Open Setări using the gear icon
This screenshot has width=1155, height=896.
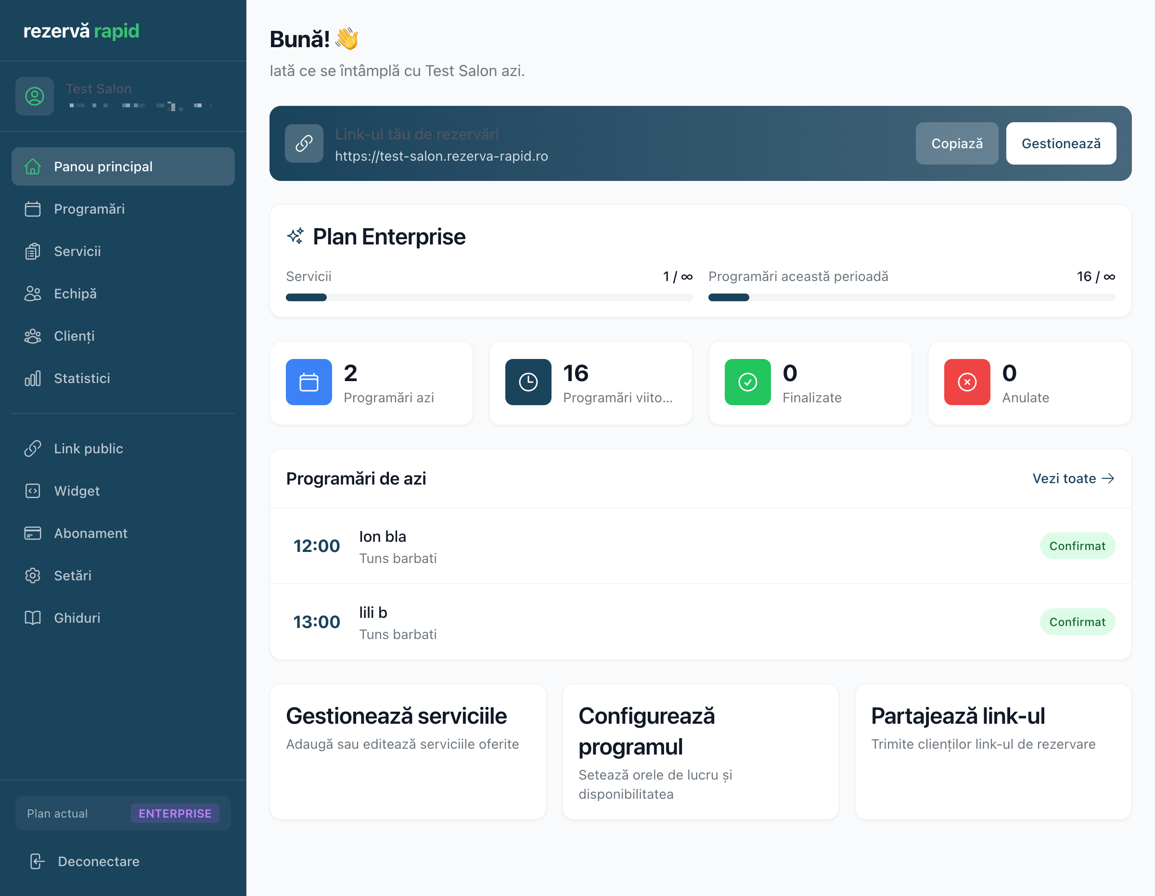pyautogui.click(x=33, y=576)
